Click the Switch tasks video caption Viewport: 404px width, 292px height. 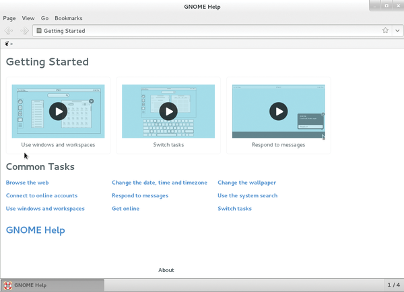pos(168,145)
